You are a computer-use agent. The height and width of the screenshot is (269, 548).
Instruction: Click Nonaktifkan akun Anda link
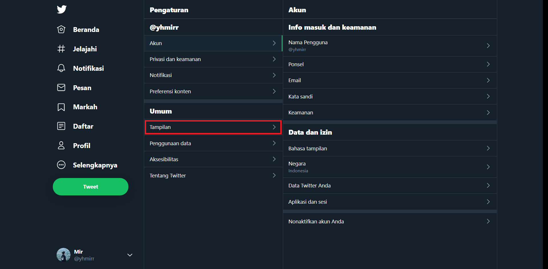coord(316,222)
